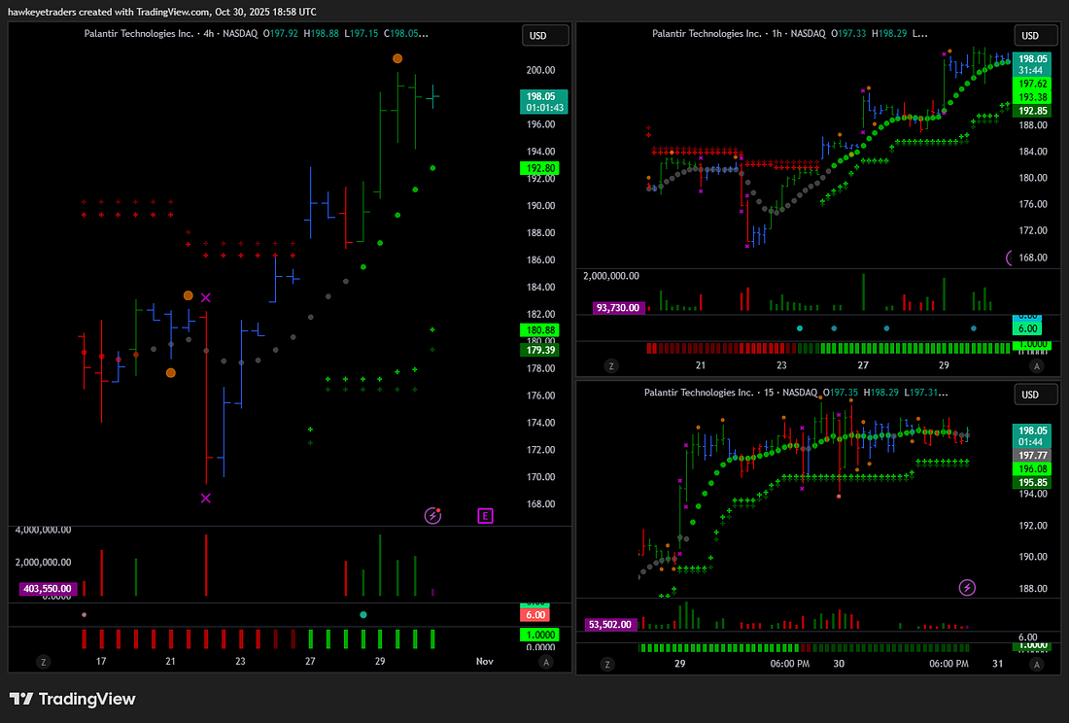Click the 4,000,000.00 volume scale label on the 4h chart
The height and width of the screenshot is (723, 1069).
point(43,530)
